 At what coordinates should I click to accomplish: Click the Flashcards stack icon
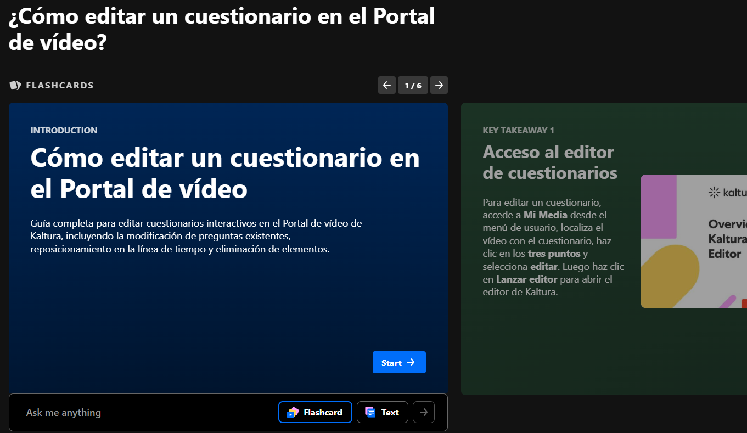pyautogui.click(x=15, y=85)
